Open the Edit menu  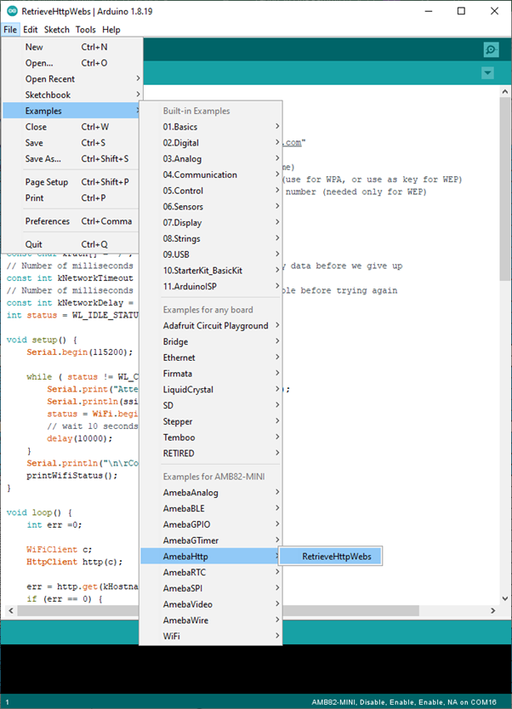tap(30, 30)
